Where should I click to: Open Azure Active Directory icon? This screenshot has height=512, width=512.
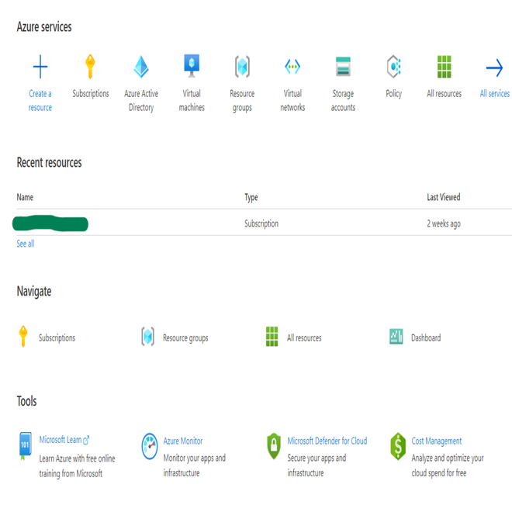point(141,67)
